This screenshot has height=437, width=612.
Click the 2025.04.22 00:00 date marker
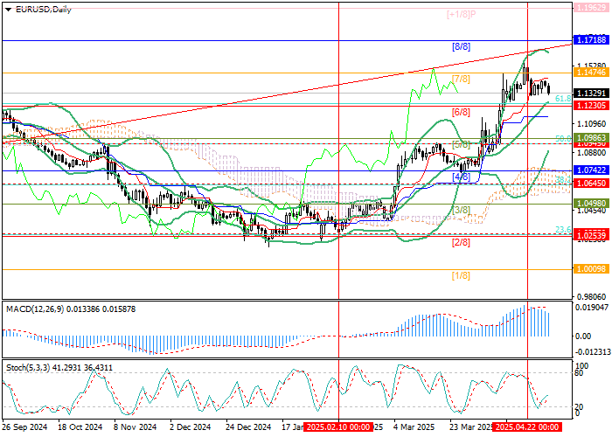pos(528,427)
